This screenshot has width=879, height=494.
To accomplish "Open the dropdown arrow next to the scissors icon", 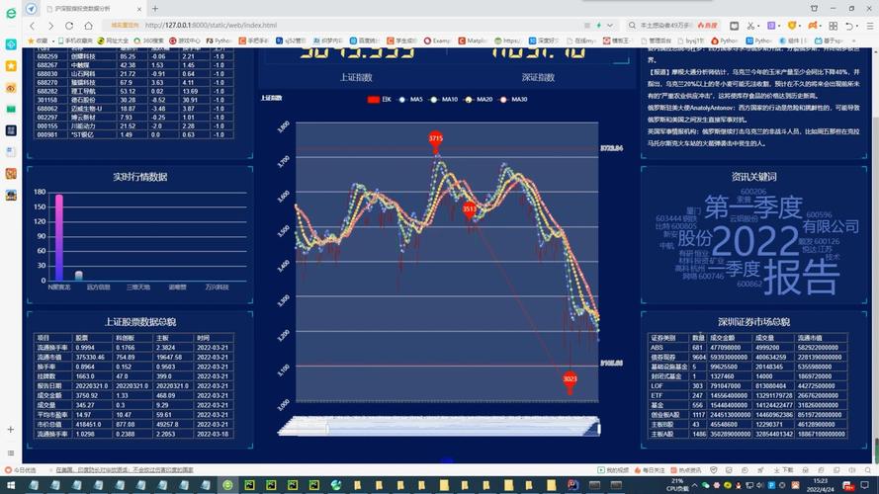I will 758,26.
